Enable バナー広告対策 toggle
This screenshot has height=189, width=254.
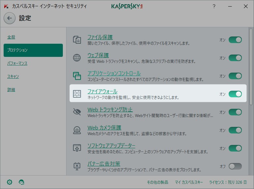pyautogui.click(x=235, y=166)
